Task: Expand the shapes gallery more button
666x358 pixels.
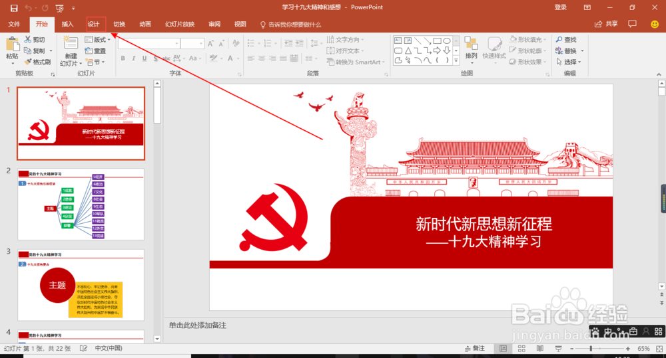Action: click(x=456, y=60)
